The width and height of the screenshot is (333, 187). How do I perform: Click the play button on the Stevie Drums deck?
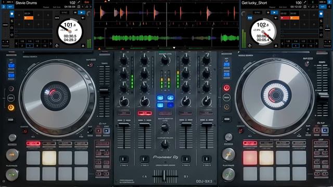(x=82, y=12)
